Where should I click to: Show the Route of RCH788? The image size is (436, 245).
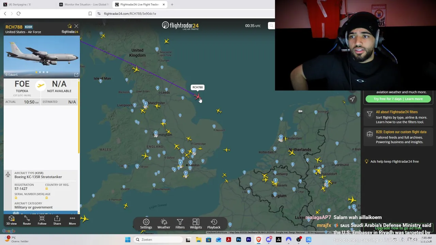click(x=27, y=220)
